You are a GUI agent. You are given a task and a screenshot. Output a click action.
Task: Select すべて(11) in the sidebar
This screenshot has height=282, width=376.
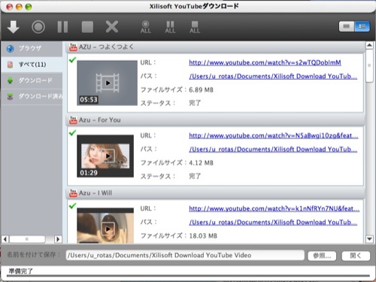click(x=32, y=65)
